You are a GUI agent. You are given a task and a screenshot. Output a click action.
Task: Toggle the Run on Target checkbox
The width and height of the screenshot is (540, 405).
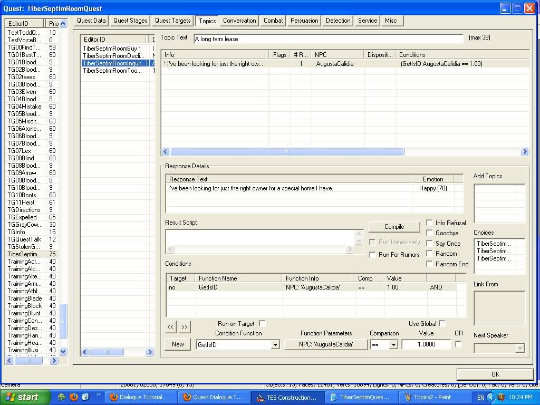tap(262, 323)
